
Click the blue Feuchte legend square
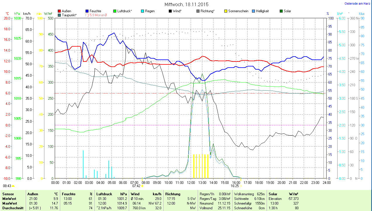[87, 11]
